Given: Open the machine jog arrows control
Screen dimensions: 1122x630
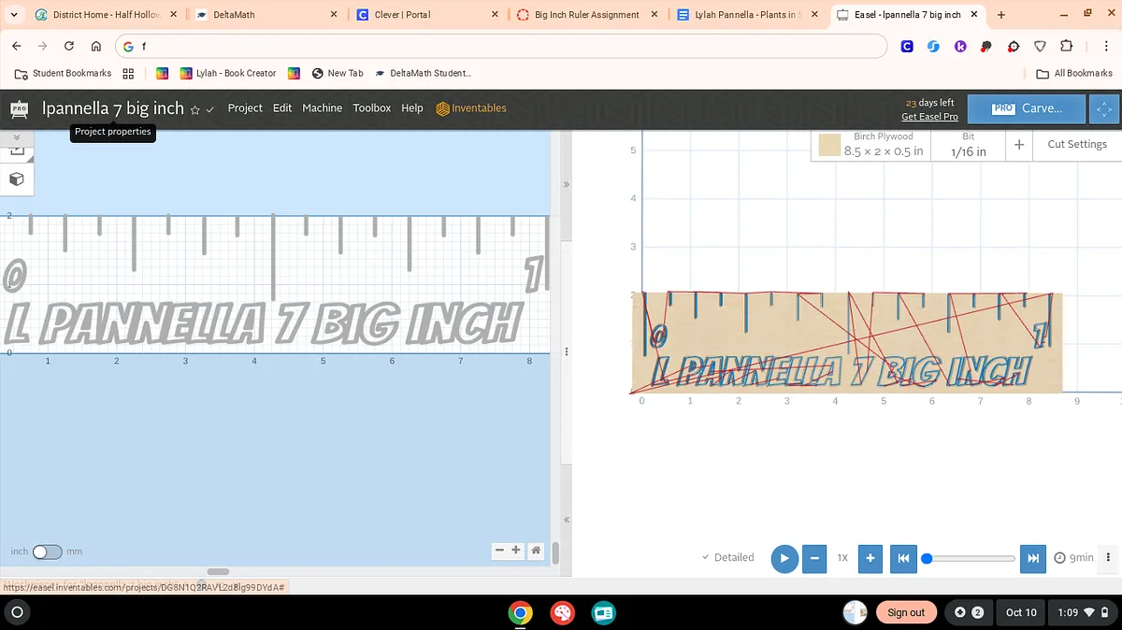Looking at the screenshot, I should pyautogui.click(x=1104, y=108).
